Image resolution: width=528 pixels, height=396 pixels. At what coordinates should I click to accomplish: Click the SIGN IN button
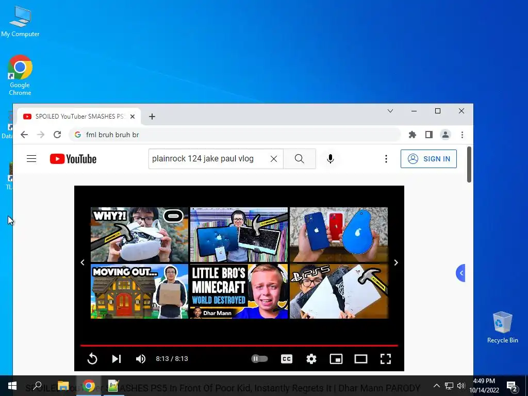pos(428,159)
